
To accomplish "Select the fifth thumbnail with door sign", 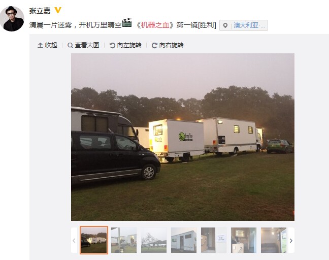I will [x=214, y=240].
